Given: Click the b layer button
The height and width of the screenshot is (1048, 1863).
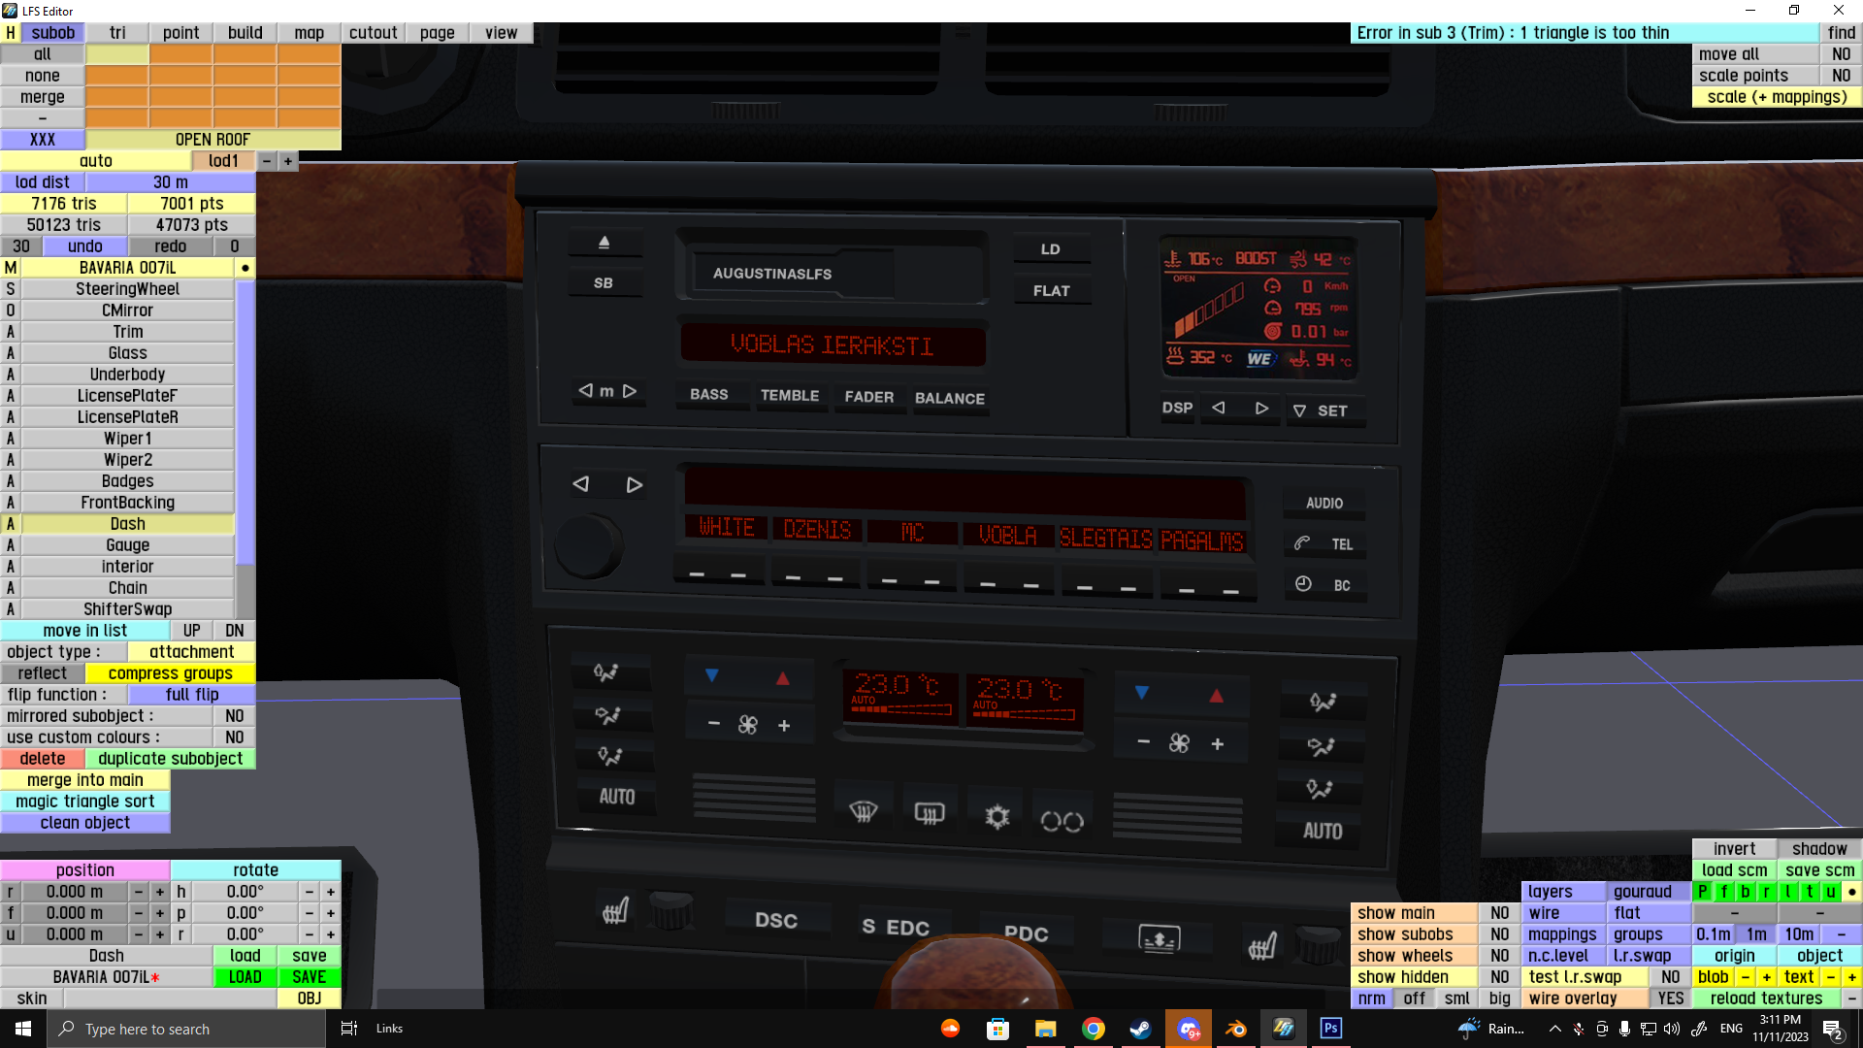Looking at the screenshot, I should (1746, 892).
